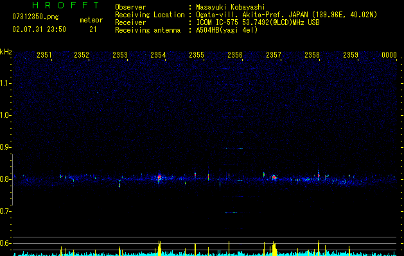404x256 pixels.
Task: Click the 2356 time marker
Action: tap(235, 55)
